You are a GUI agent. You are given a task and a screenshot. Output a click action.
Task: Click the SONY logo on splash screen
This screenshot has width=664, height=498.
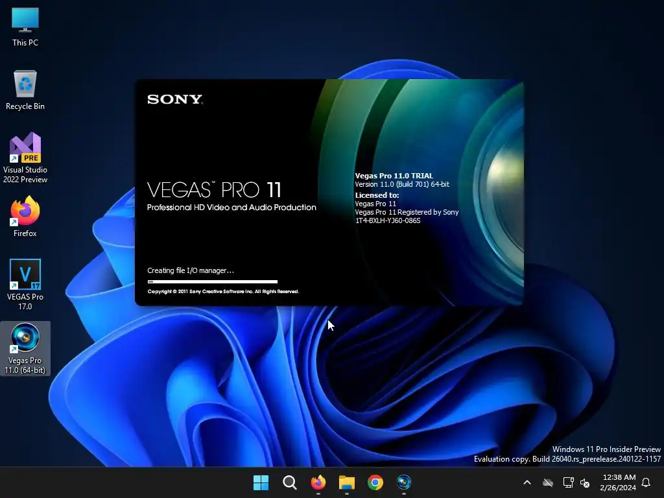(x=175, y=99)
